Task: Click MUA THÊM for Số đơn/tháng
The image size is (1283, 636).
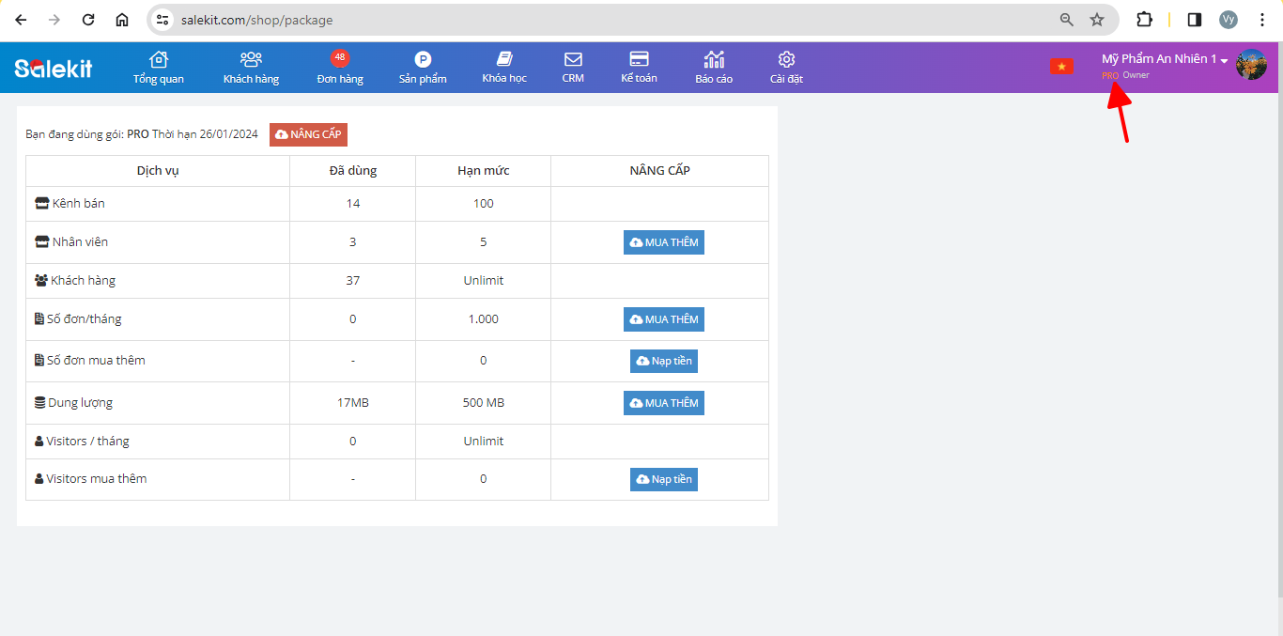Action: point(663,319)
